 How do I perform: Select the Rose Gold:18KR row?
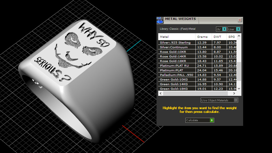point(198,61)
